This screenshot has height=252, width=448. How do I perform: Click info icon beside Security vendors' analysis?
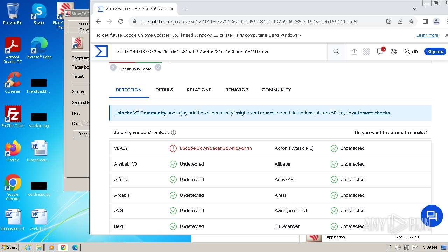pyautogui.click(x=174, y=133)
